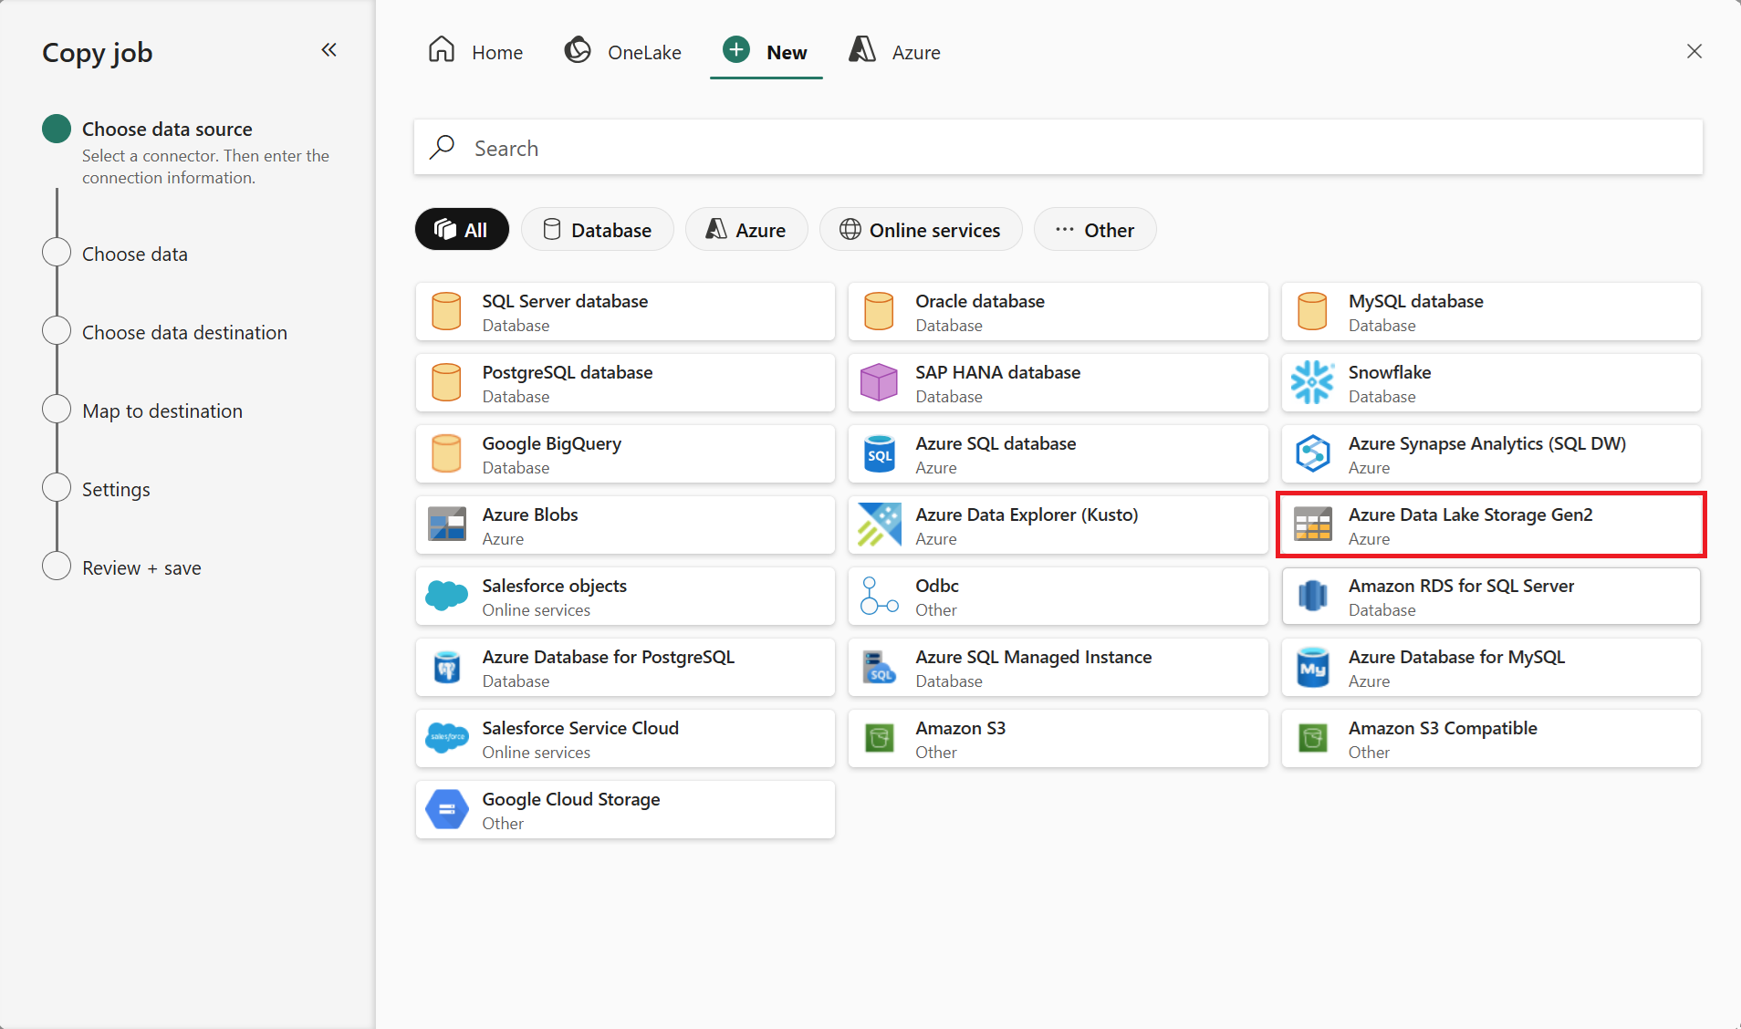Screen dimensions: 1741x1029
Task: Open the Azure top navigation tab
Action: coord(895,52)
